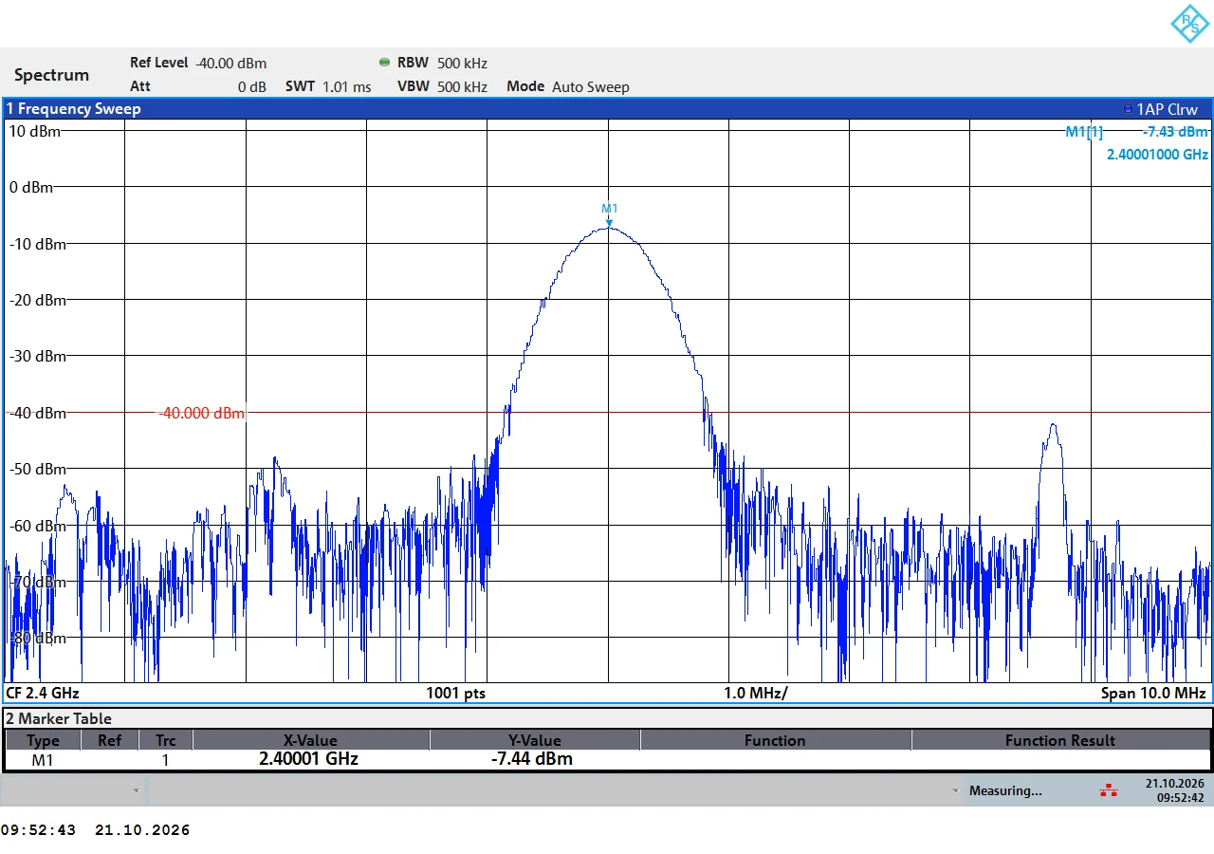The width and height of the screenshot is (1214, 854).
Task: Click the Y-Value column header
Action: [x=534, y=740]
